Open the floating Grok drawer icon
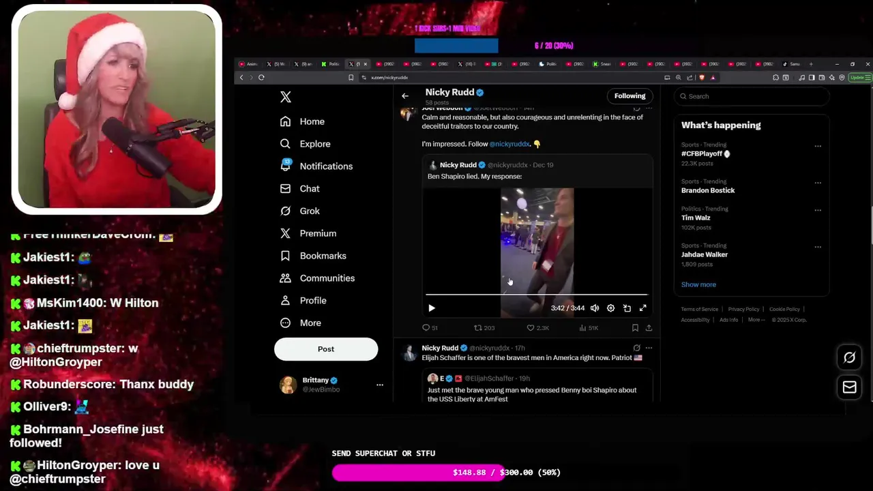 tap(850, 357)
